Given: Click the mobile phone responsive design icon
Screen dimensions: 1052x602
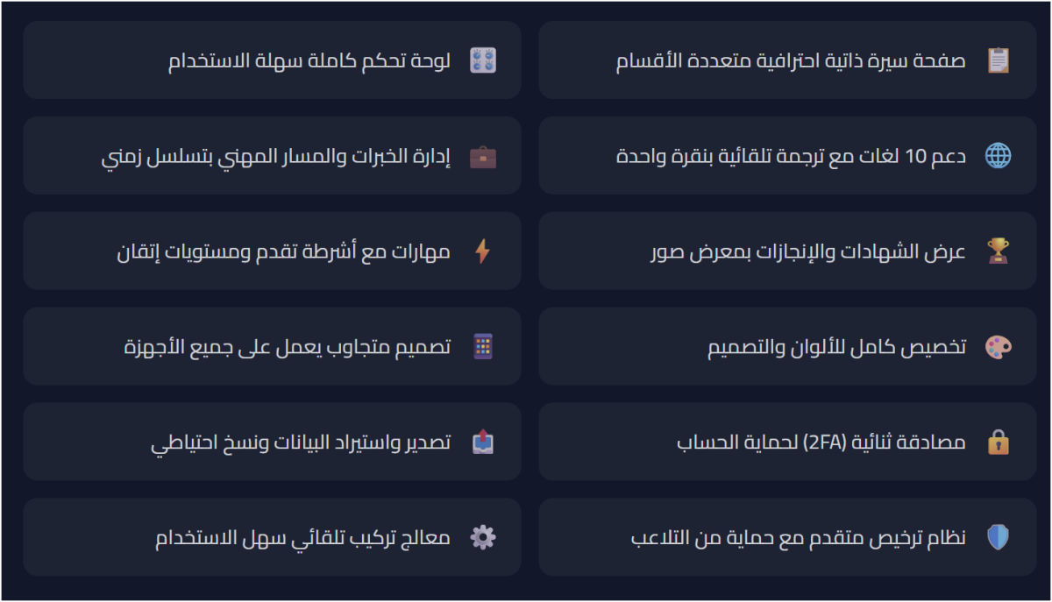Looking at the screenshot, I should coord(482,347).
